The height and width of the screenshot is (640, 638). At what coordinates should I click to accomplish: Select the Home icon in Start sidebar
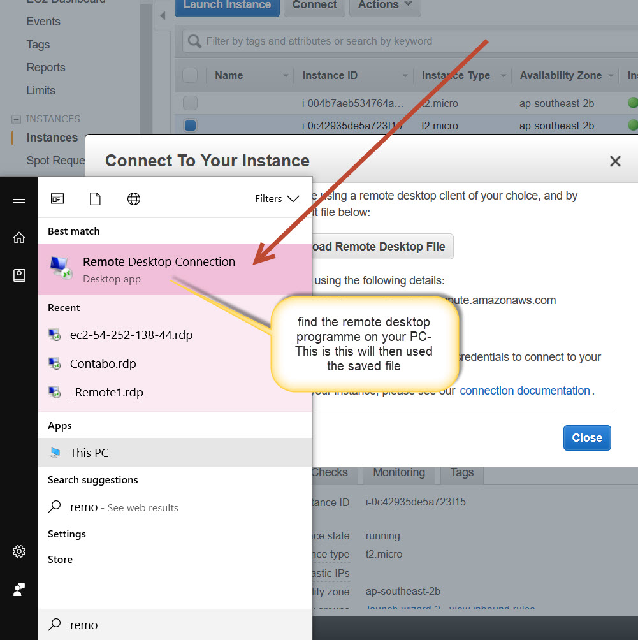click(19, 238)
